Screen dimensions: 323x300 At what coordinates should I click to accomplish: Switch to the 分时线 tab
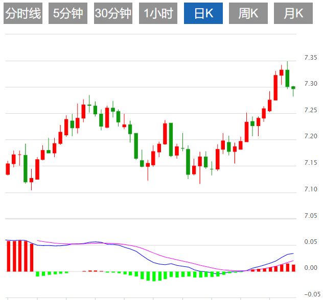point(23,14)
